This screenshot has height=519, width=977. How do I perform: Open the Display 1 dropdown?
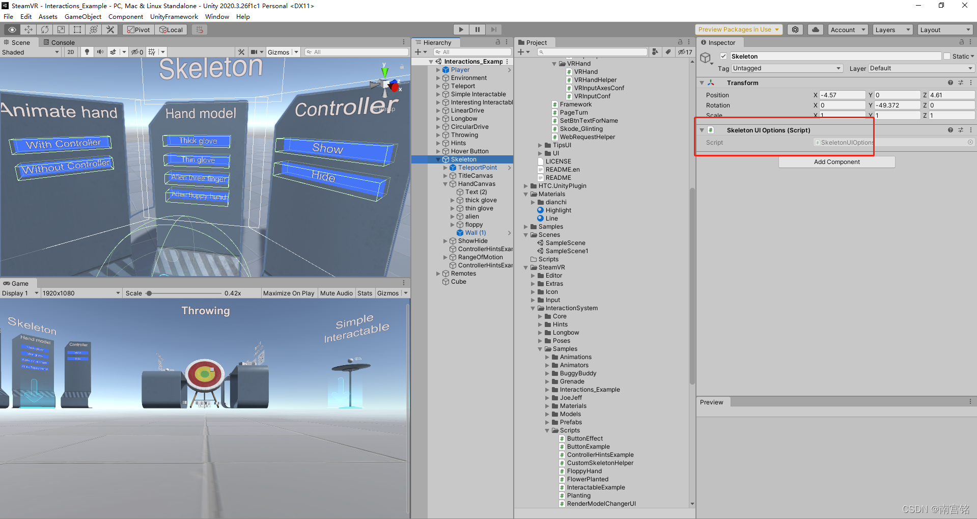tap(20, 293)
